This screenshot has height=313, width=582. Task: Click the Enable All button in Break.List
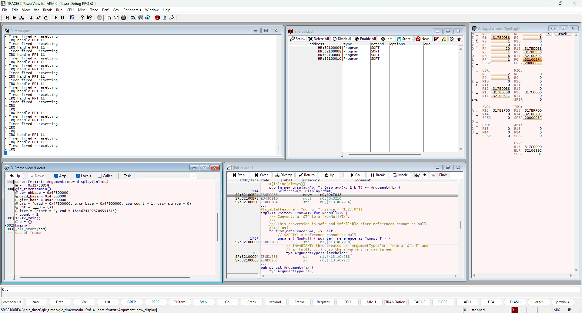[365, 39]
